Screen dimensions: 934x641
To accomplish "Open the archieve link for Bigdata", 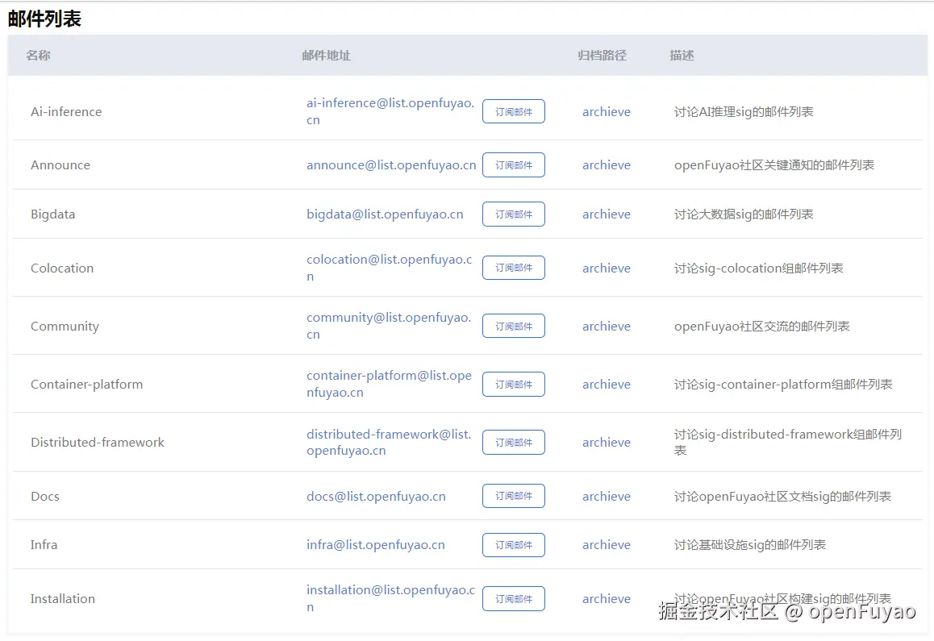I will point(606,214).
